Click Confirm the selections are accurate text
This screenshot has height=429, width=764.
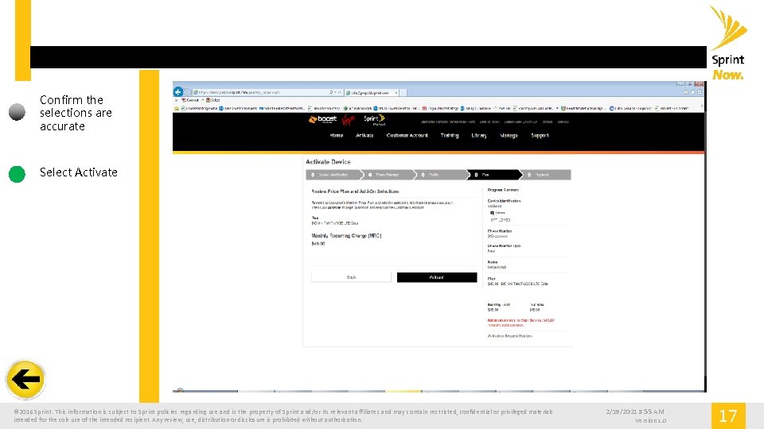(76, 113)
